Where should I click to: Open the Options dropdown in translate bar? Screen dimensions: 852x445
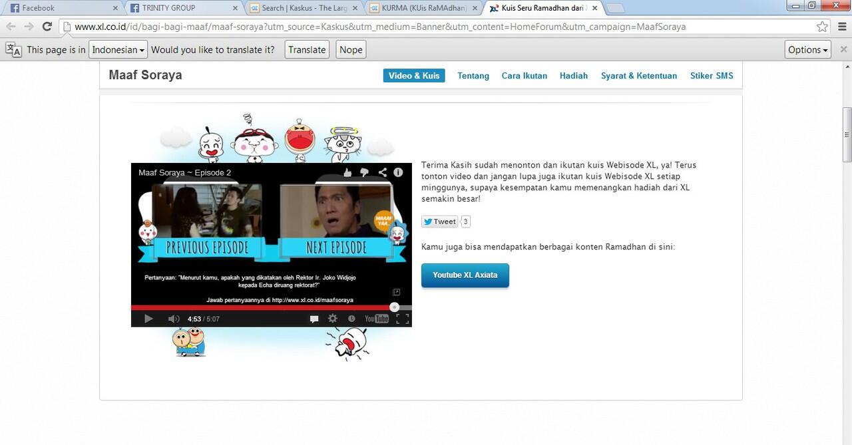[x=807, y=49]
